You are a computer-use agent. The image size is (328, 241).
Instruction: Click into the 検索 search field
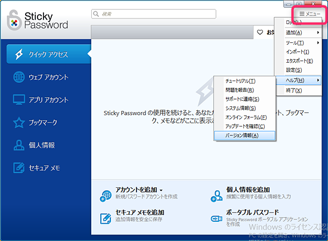pyautogui.click(x=154, y=14)
